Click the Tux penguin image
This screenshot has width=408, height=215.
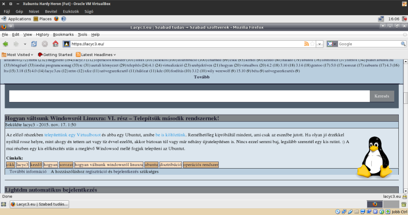(375, 157)
